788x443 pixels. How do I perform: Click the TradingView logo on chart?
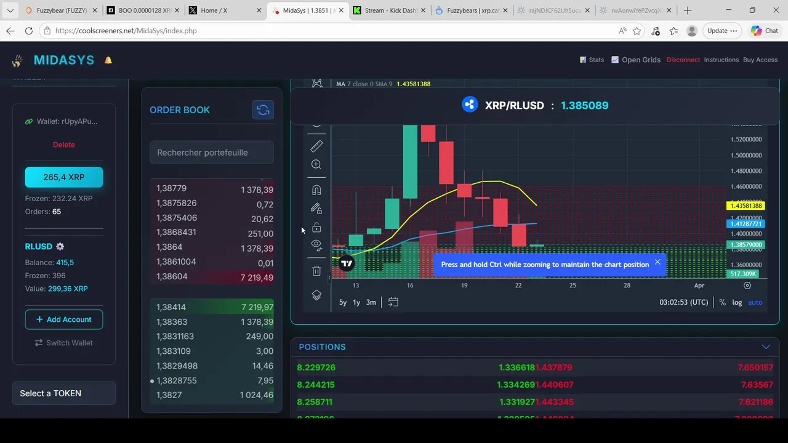click(347, 263)
